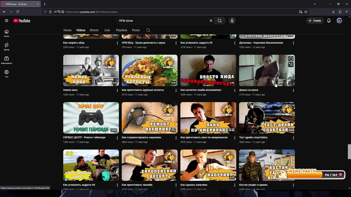351x197 pixels.
Task: Close the HFM Show YouTube tab
Action: pos(38,4)
